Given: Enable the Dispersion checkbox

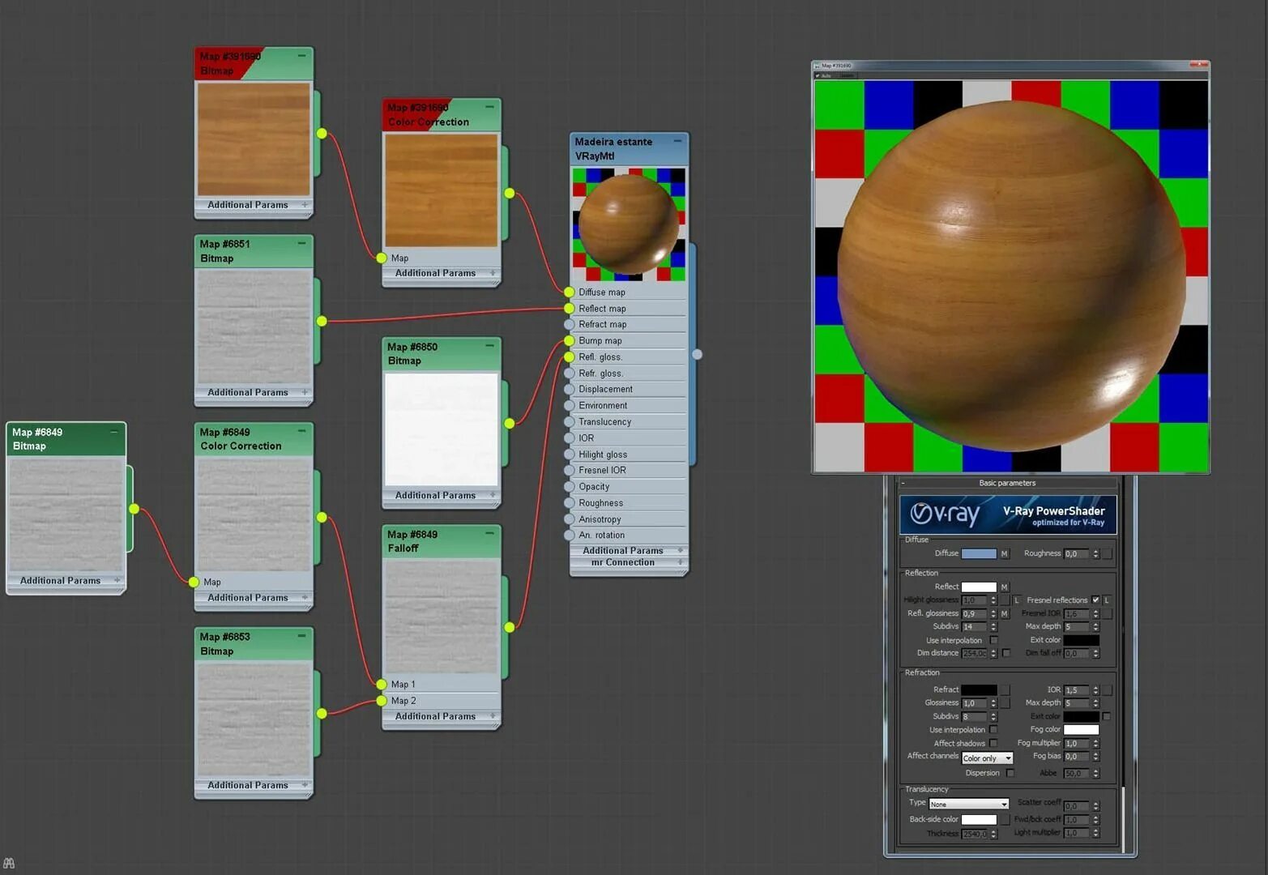Looking at the screenshot, I should tap(1010, 773).
